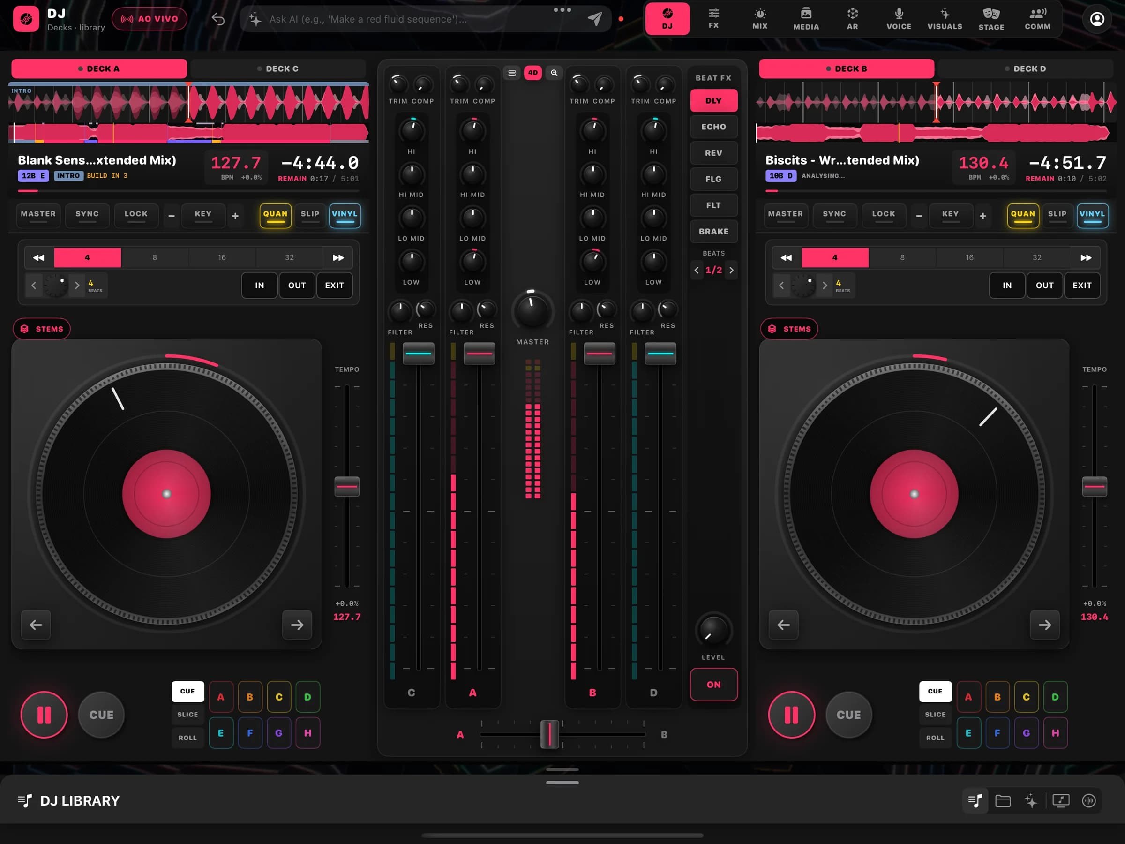Open the FX section in top navigation
The image size is (1125, 844).
[x=713, y=19]
